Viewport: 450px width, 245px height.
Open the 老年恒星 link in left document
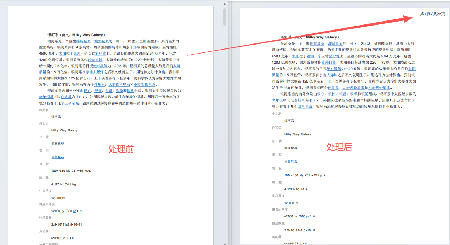tap(46, 97)
